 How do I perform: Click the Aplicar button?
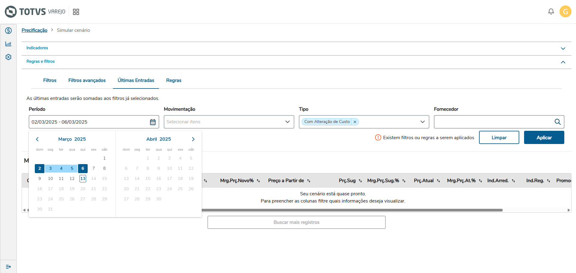[544, 138]
